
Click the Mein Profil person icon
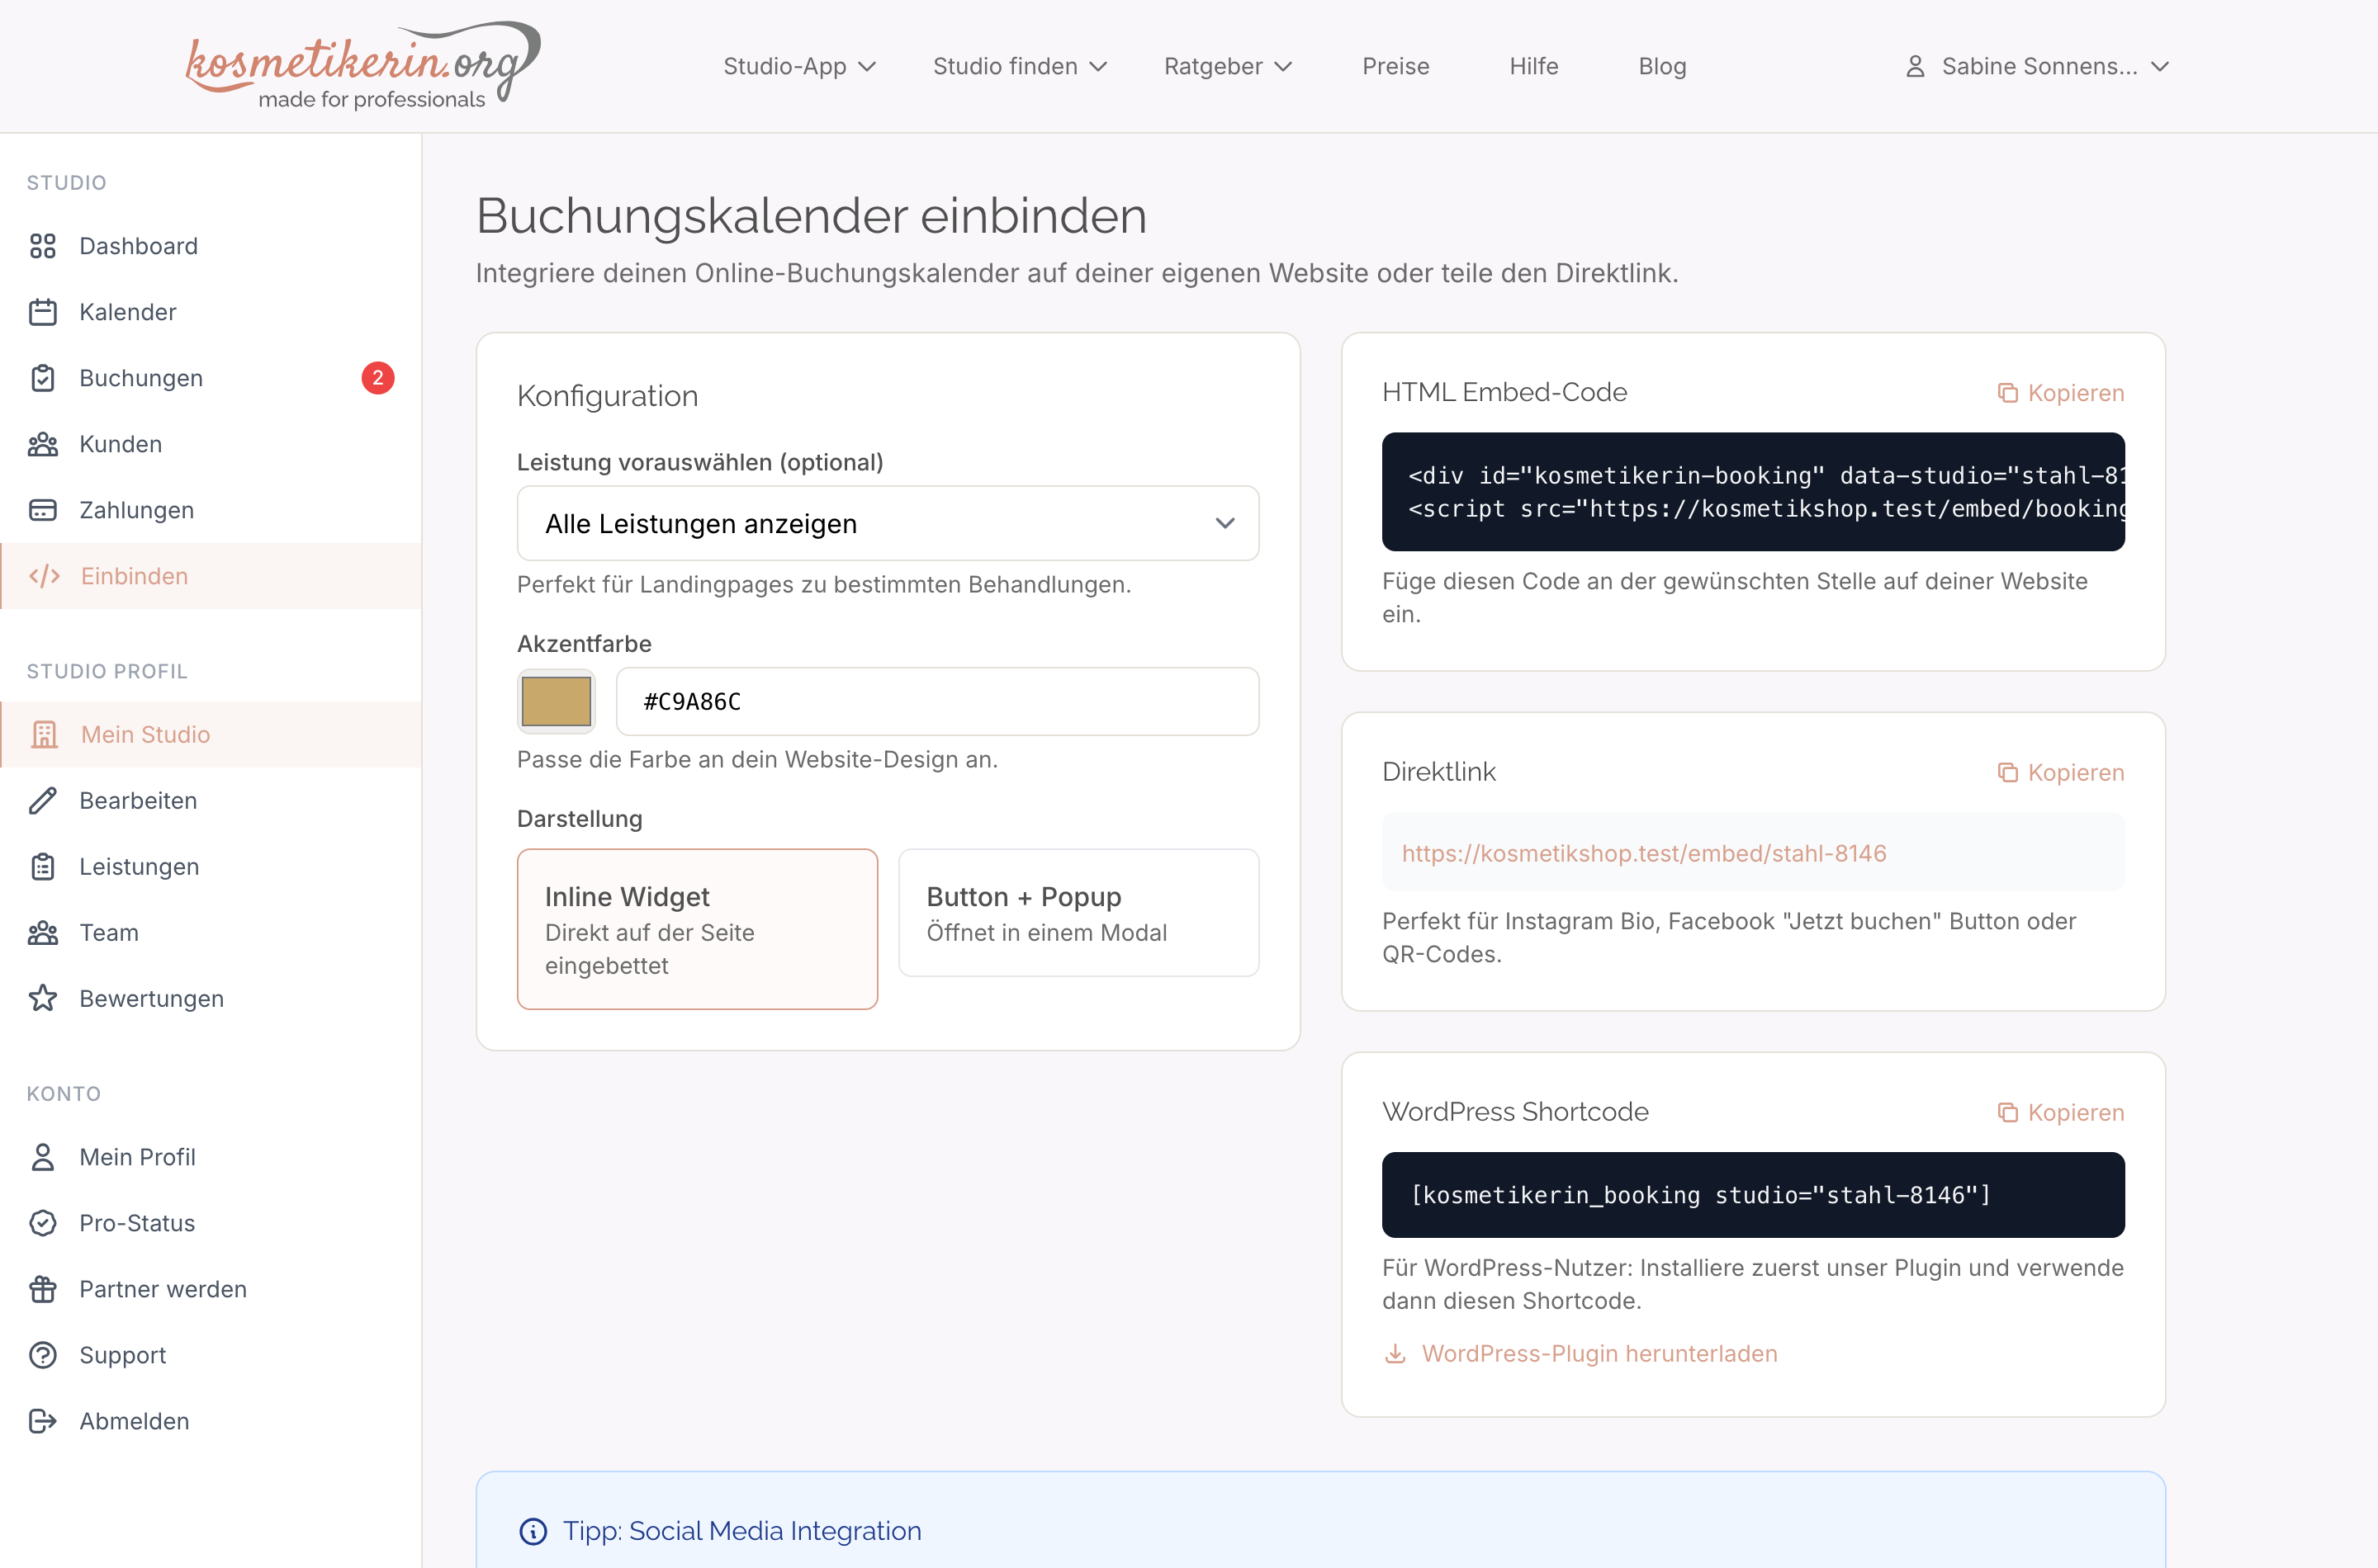[43, 1157]
